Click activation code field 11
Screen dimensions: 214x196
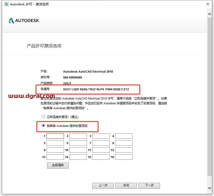point(101,150)
